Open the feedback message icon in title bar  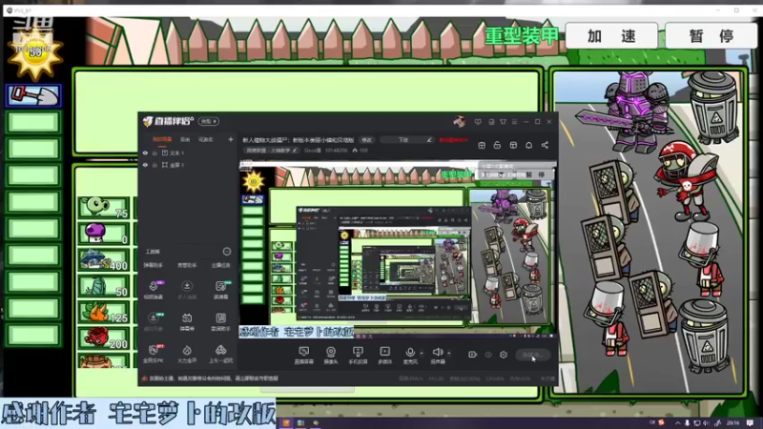pos(478,122)
